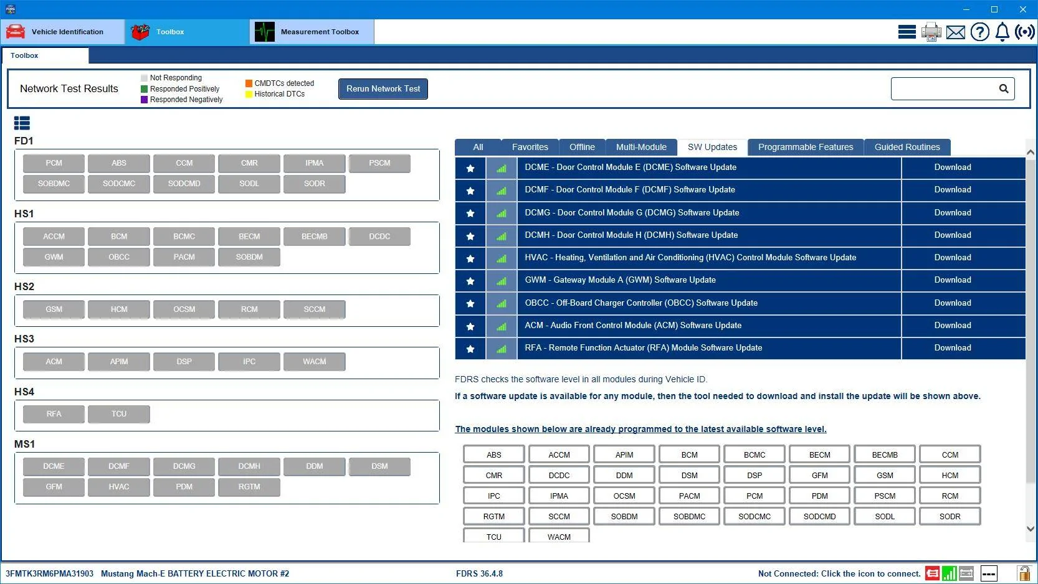Switch to the Programmable Features tab
Image resolution: width=1038 pixels, height=584 pixels.
[x=806, y=147]
